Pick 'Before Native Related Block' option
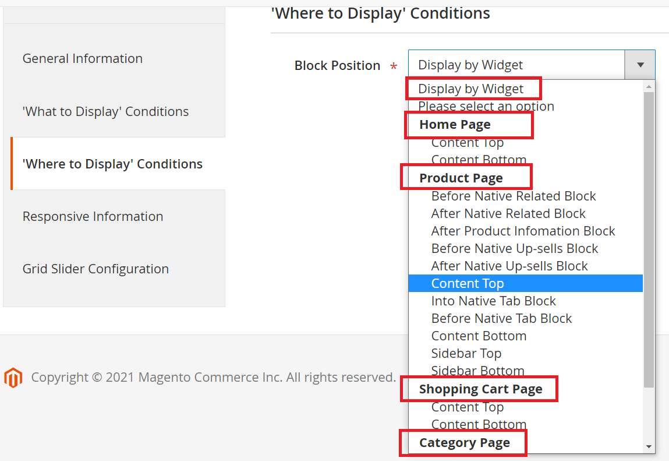This screenshot has height=461, width=669. (514, 196)
